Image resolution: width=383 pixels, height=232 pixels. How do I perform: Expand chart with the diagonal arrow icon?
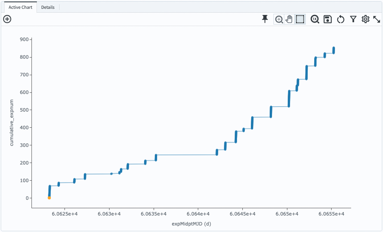(377, 19)
